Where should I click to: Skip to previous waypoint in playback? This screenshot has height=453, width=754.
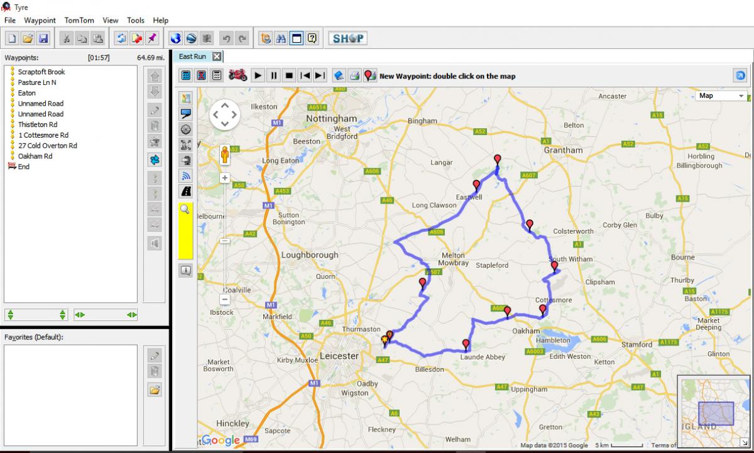305,75
